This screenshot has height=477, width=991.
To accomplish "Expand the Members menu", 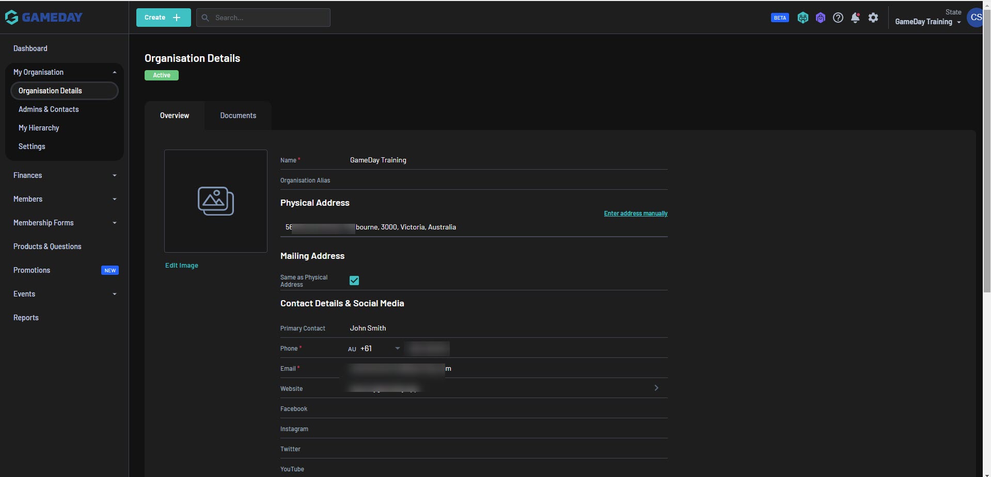I will [x=65, y=199].
